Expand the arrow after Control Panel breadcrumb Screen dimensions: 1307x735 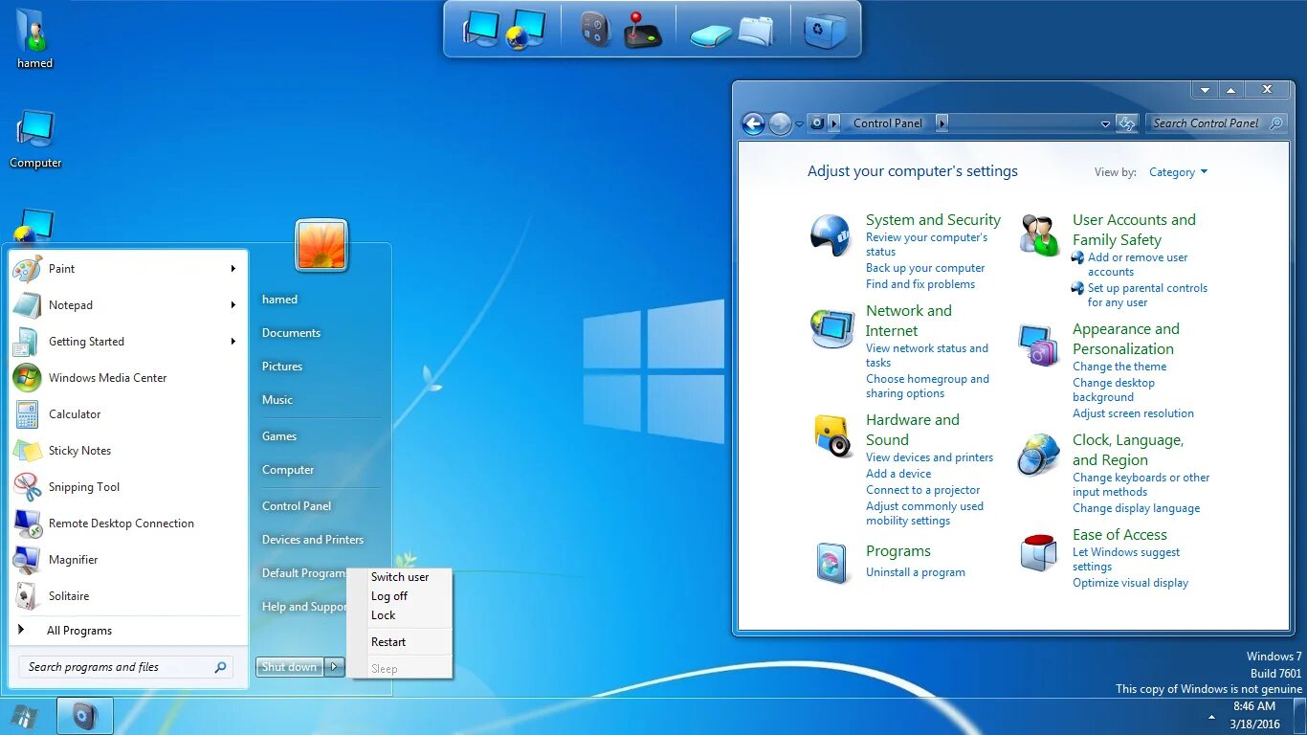click(942, 123)
